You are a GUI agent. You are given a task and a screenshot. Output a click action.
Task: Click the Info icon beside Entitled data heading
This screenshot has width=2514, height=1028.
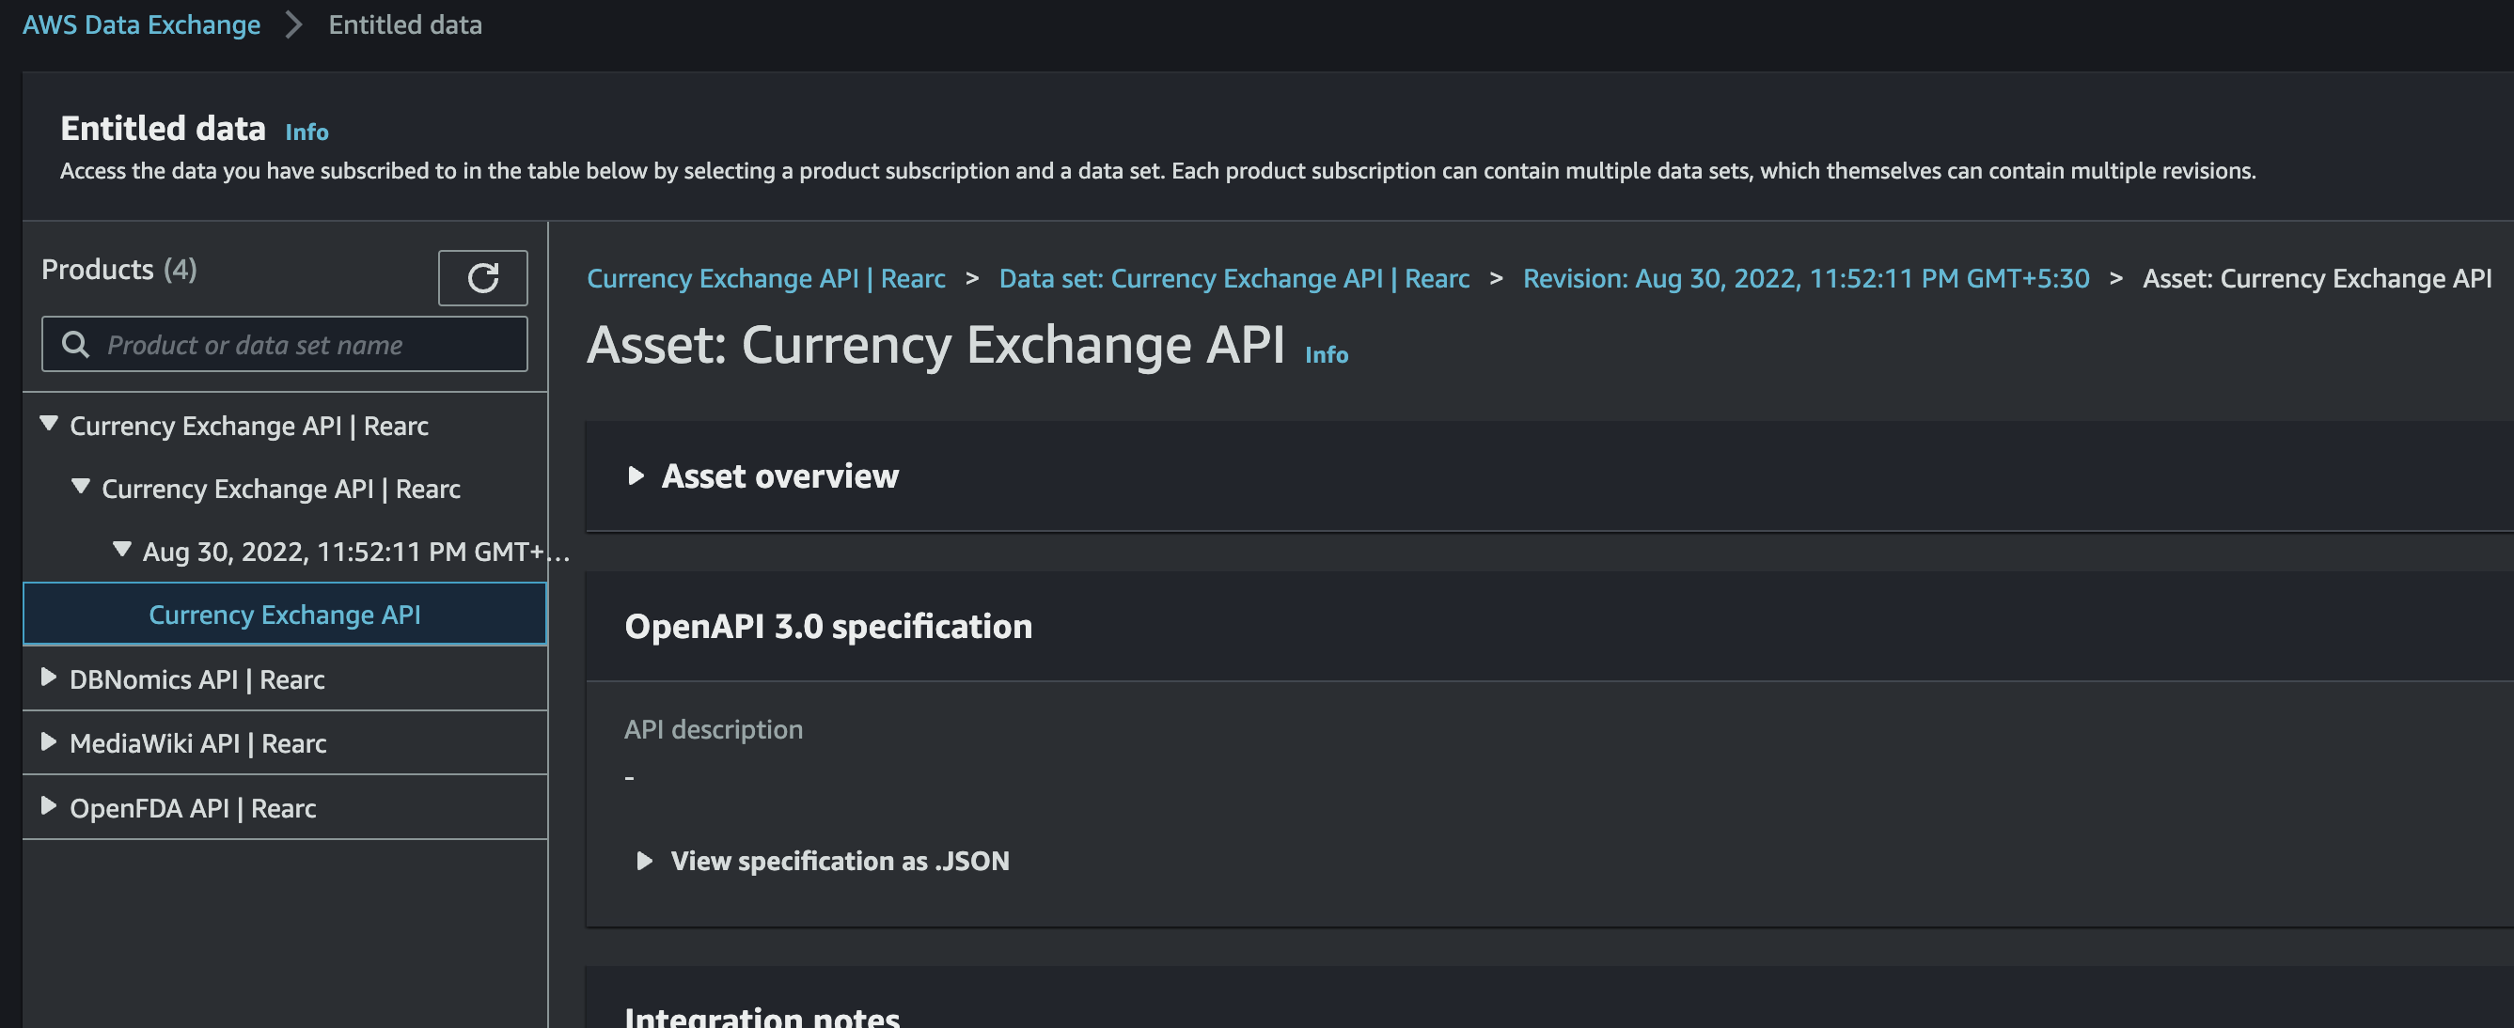pos(306,132)
